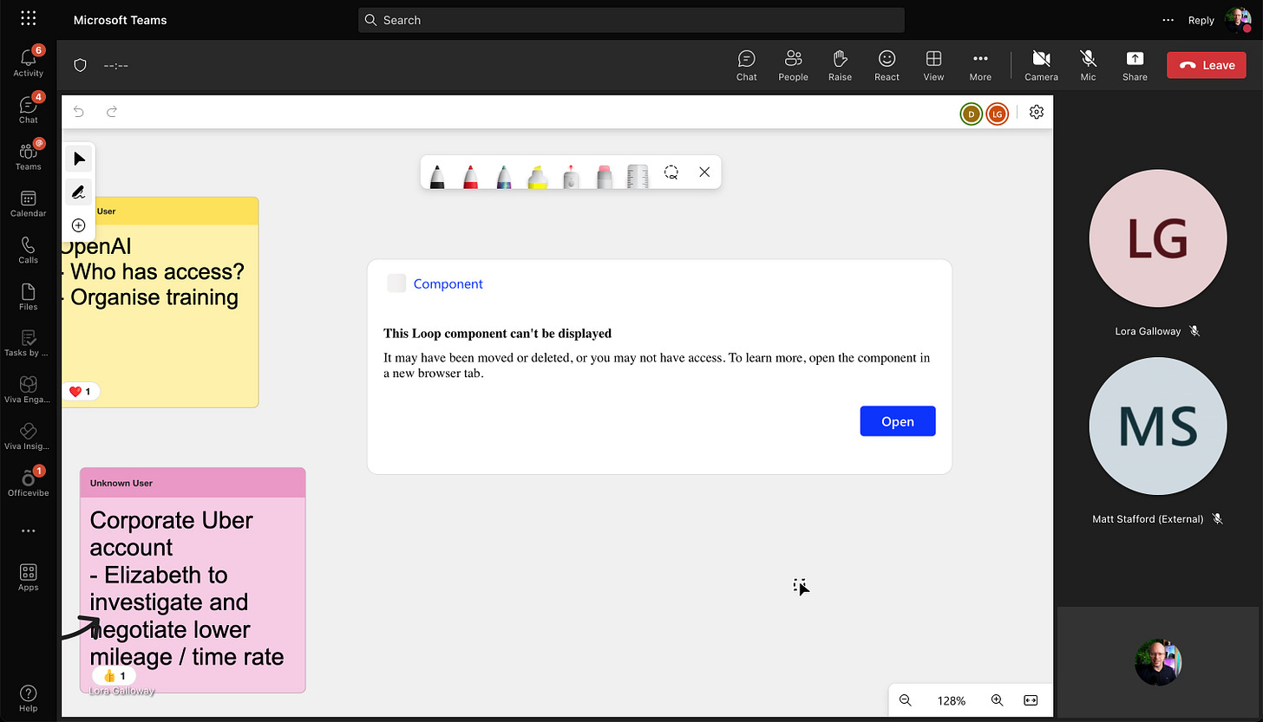The image size is (1263, 722).
Task: Open the app launcher grid
Action: pyautogui.click(x=28, y=18)
